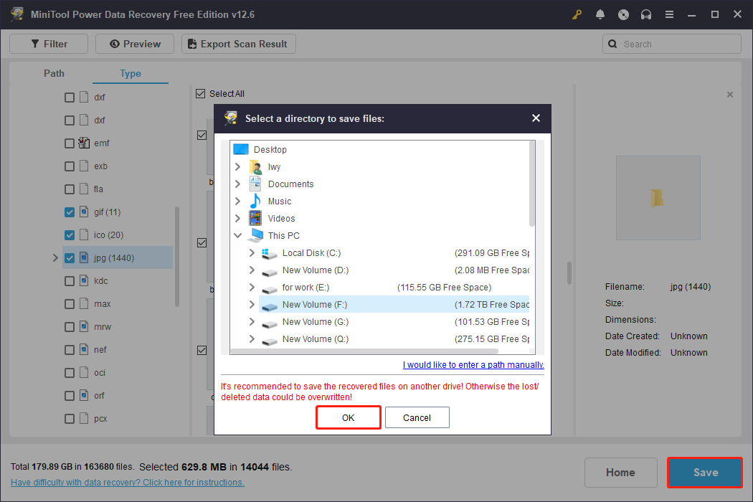Image resolution: width=753 pixels, height=502 pixels.
Task: Select the Documents folder icon
Action: click(255, 184)
